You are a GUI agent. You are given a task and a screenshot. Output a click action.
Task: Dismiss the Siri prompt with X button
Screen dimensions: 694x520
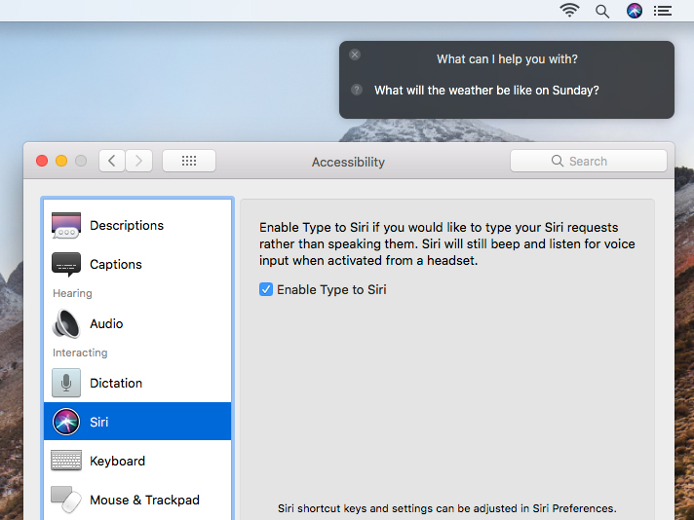tap(355, 55)
